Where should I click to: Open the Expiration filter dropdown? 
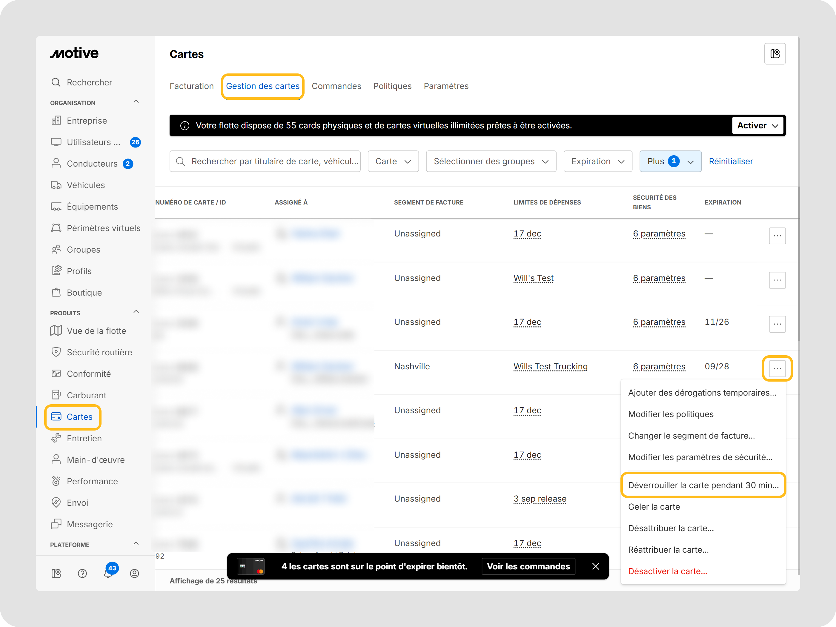tap(597, 162)
